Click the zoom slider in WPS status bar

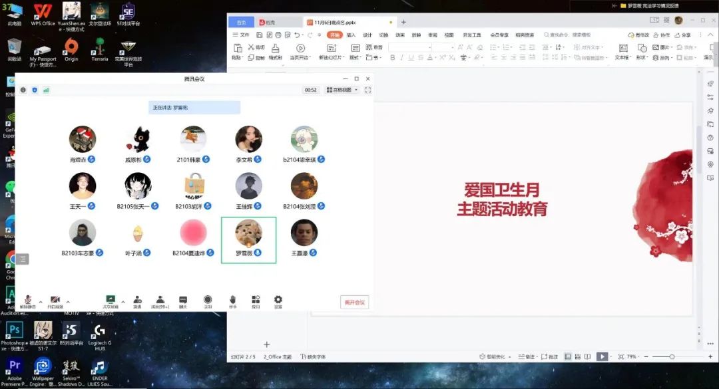pos(672,357)
